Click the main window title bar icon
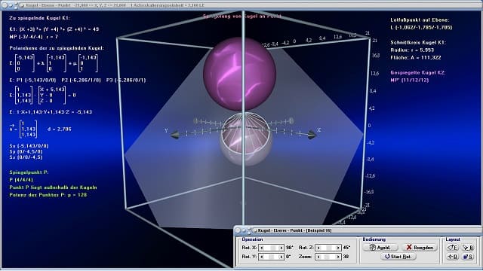 (22, 5)
